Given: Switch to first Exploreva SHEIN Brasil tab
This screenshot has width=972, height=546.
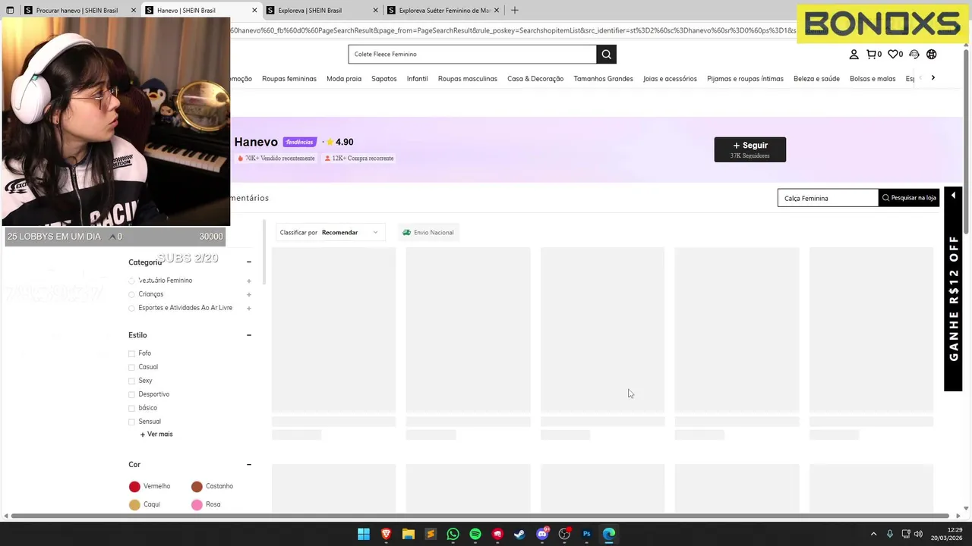Looking at the screenshot, I should pos(314,10).
